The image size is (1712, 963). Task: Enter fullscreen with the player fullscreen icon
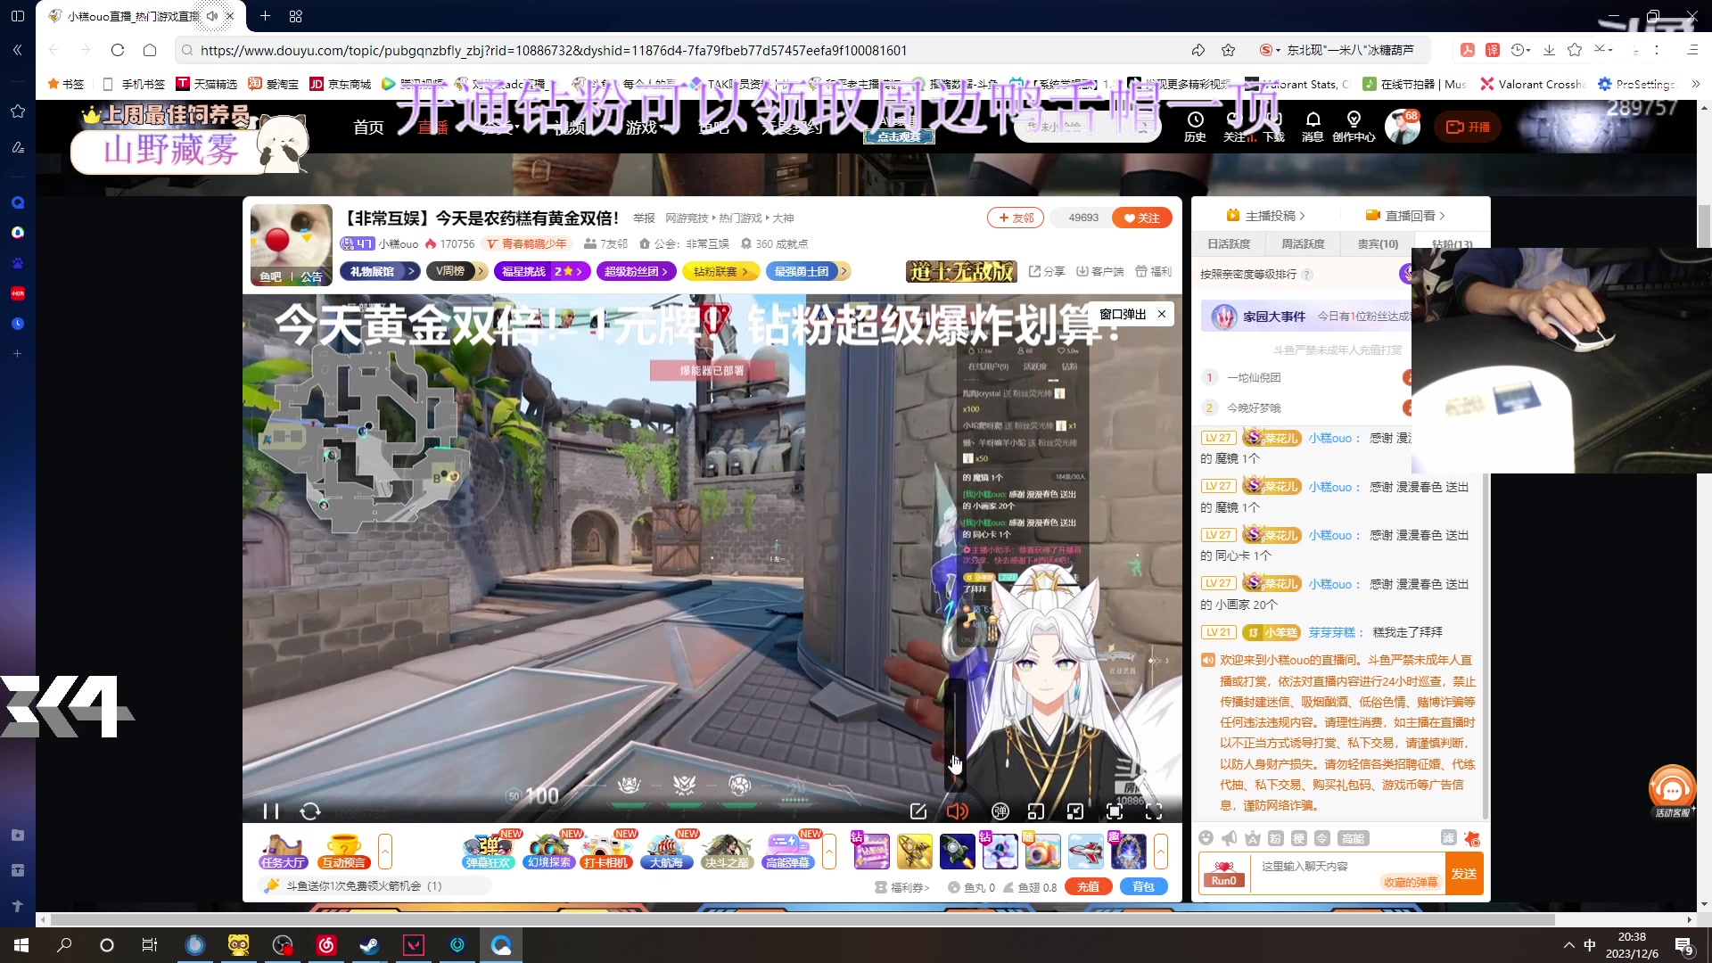click(x=1155, y=811)
